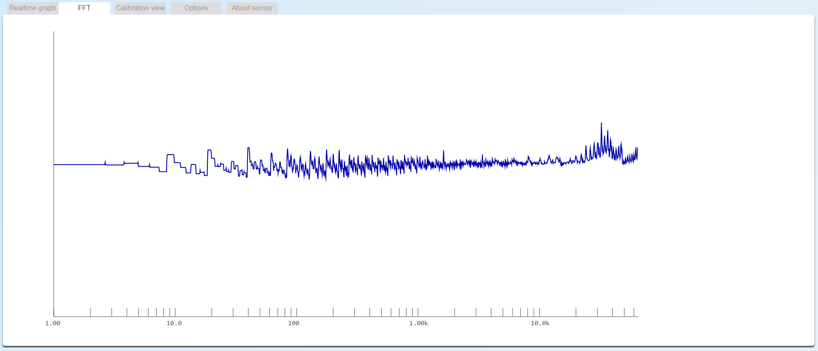This screenshot has width=818, height=351.
Task: Open the About sensor tab
Action: (252, 8)
